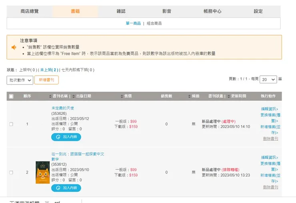The width and height of the screenshot is (296, 203).
Task: Sort by 書刊名稱 column
Action: coord(58,96)
